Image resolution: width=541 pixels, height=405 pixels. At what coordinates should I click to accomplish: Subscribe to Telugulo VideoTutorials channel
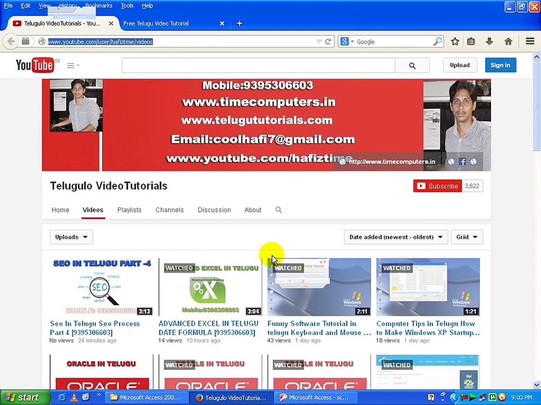point(438,186)
